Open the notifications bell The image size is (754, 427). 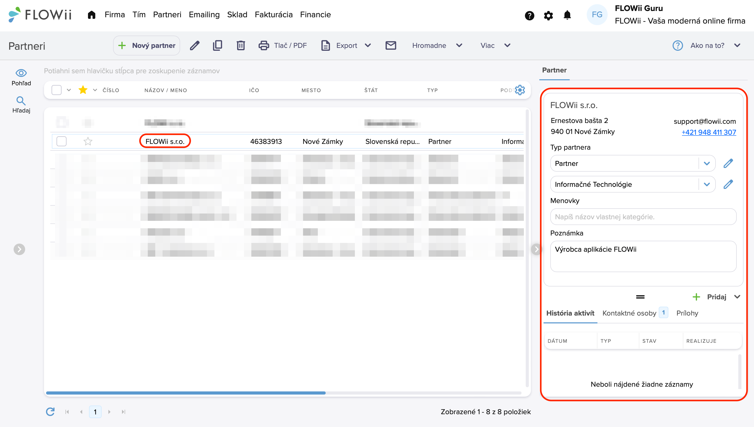point(567,15)
